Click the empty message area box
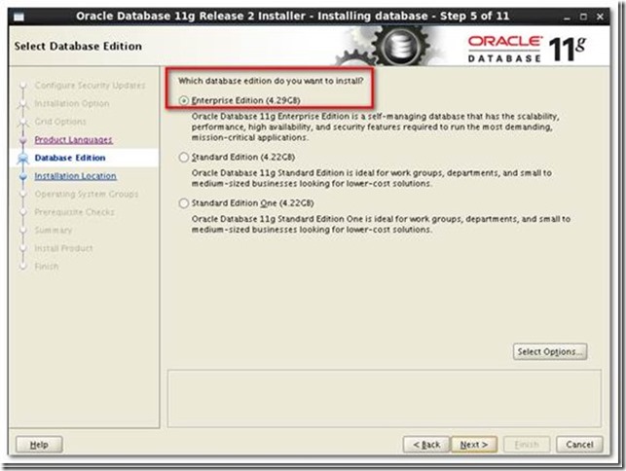Screen dimensions: 626x471 384,398
